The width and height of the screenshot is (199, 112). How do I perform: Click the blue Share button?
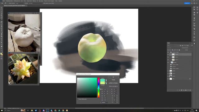click(x=187, y=3)
